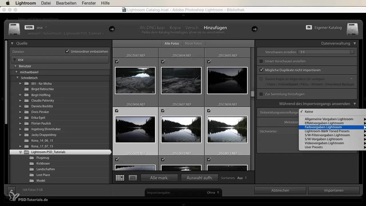
Task: Select Versch. import mode
Action: (x=192, y=28)
